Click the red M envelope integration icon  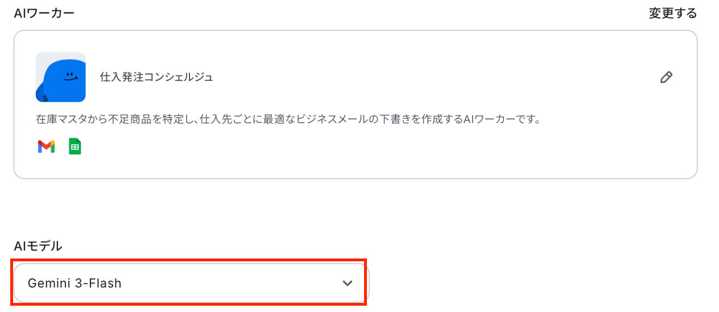pyautogui.click(x=46, y=146)
